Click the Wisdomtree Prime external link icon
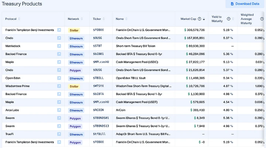 pyautogui.click(x=59, y=86)
